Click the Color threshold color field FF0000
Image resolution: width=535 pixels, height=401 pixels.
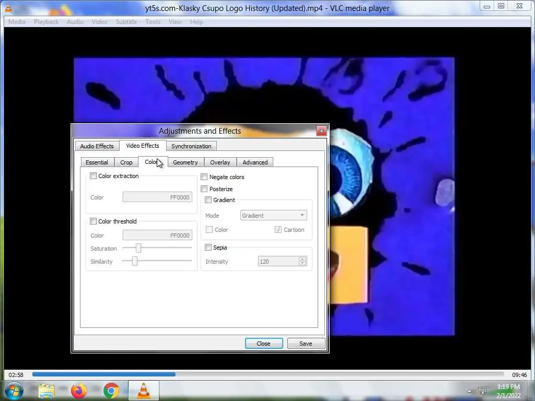tap(157, 235)
